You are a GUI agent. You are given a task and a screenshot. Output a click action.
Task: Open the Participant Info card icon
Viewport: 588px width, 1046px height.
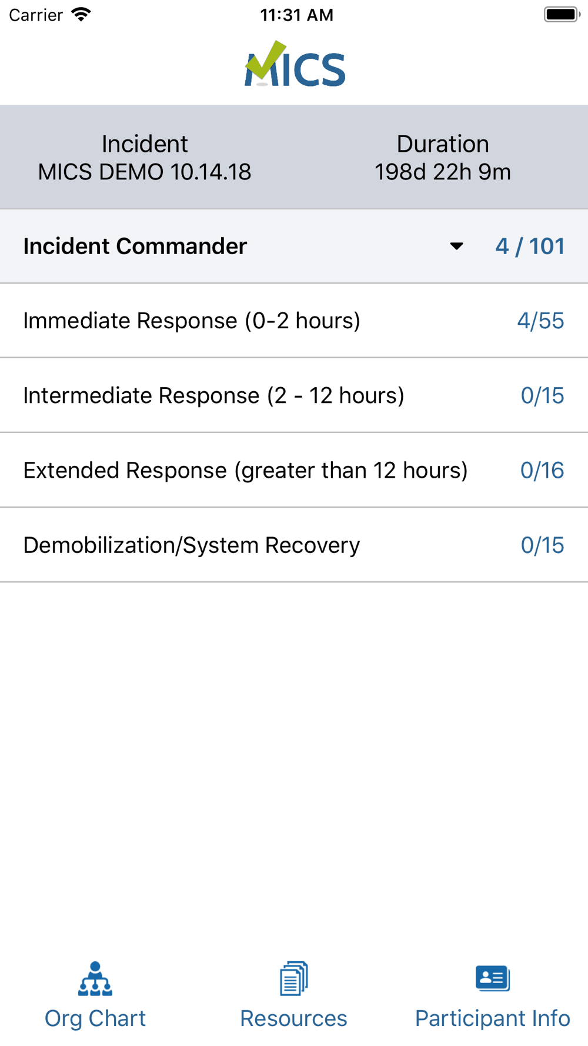click(493, 978)
